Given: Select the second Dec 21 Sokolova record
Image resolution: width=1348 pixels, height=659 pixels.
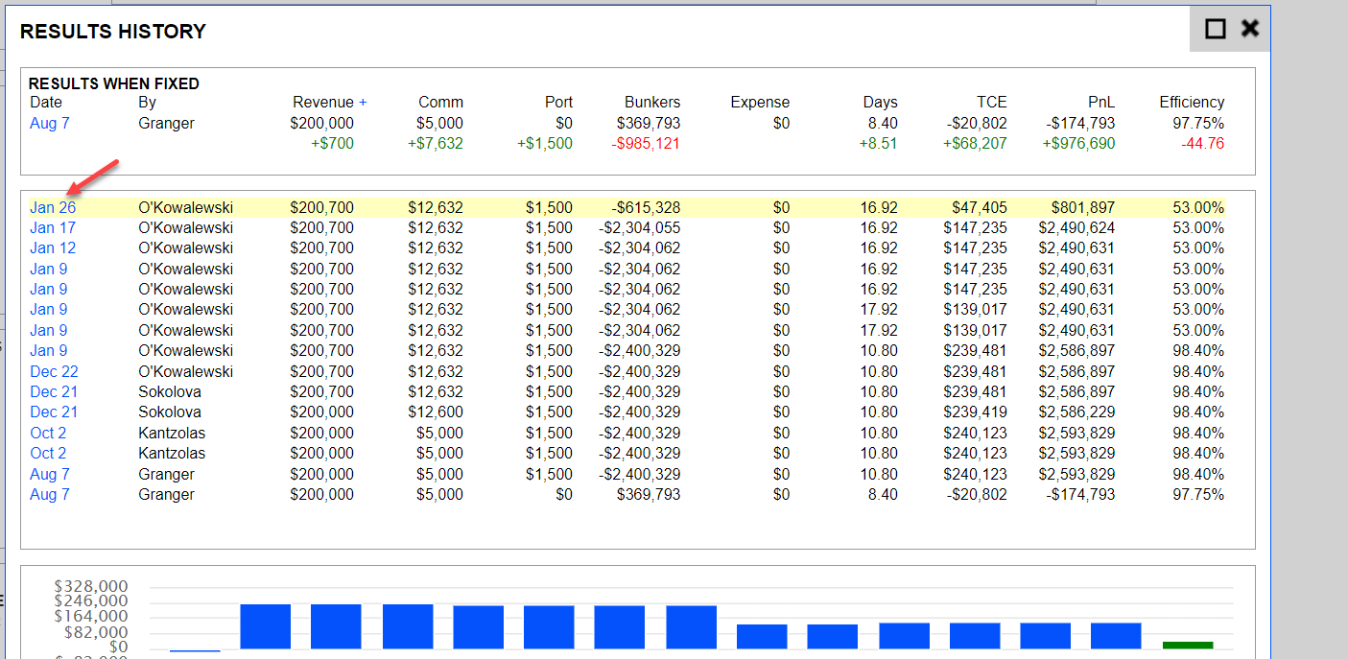Looking at the screenshot, I should pyautogui.click(x=54, y=412).
